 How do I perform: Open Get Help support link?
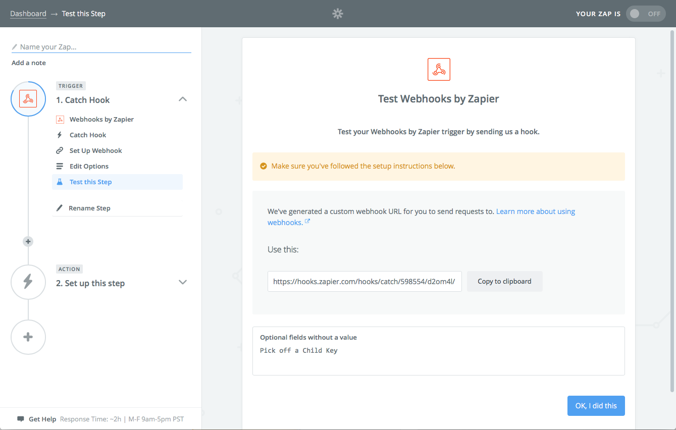tap(42, 419)
